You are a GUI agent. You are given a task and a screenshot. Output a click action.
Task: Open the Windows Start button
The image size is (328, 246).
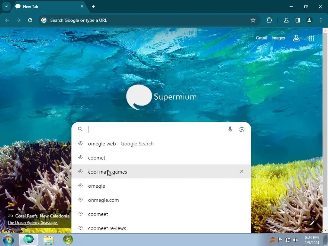[8, 240]
